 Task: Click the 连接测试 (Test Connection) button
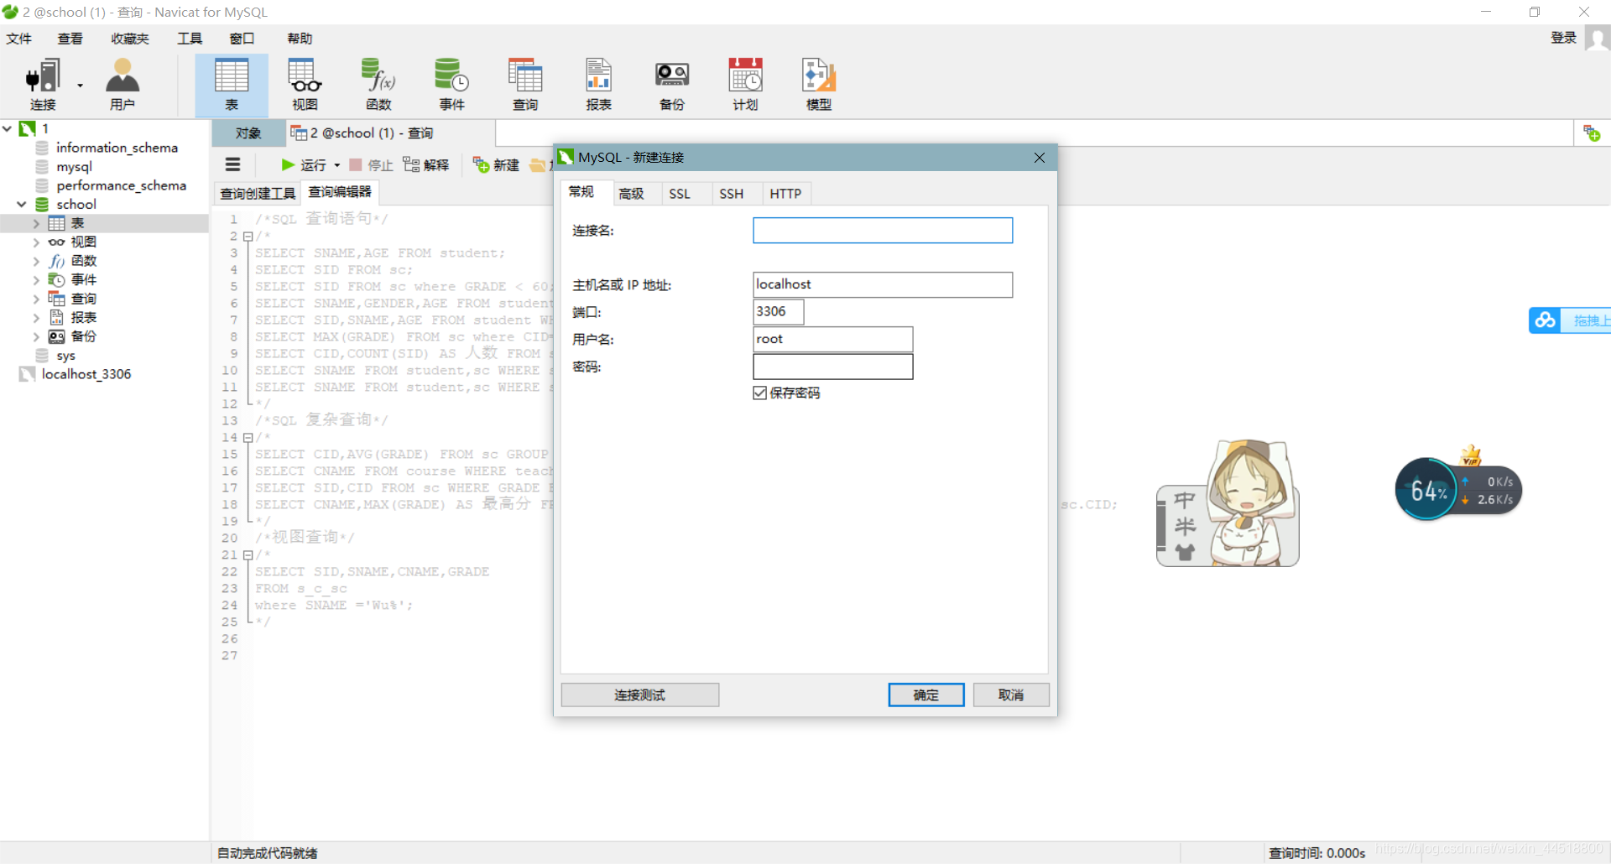pos(639,695)
